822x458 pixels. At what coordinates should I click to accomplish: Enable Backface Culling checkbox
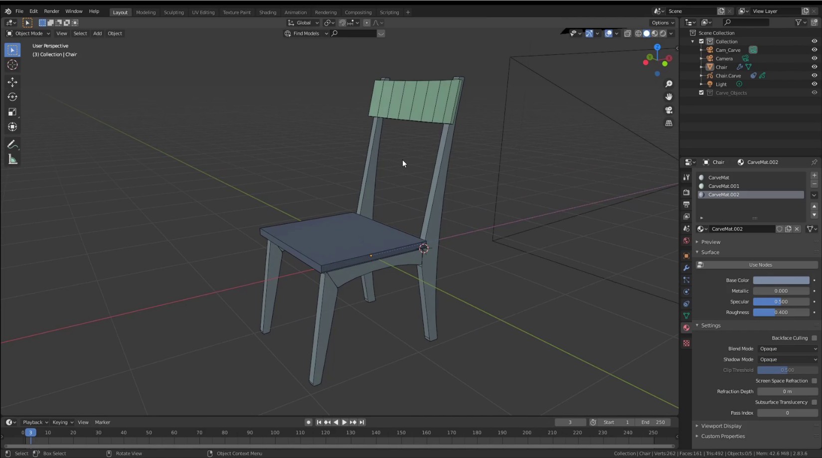click(x=814, y=338)
